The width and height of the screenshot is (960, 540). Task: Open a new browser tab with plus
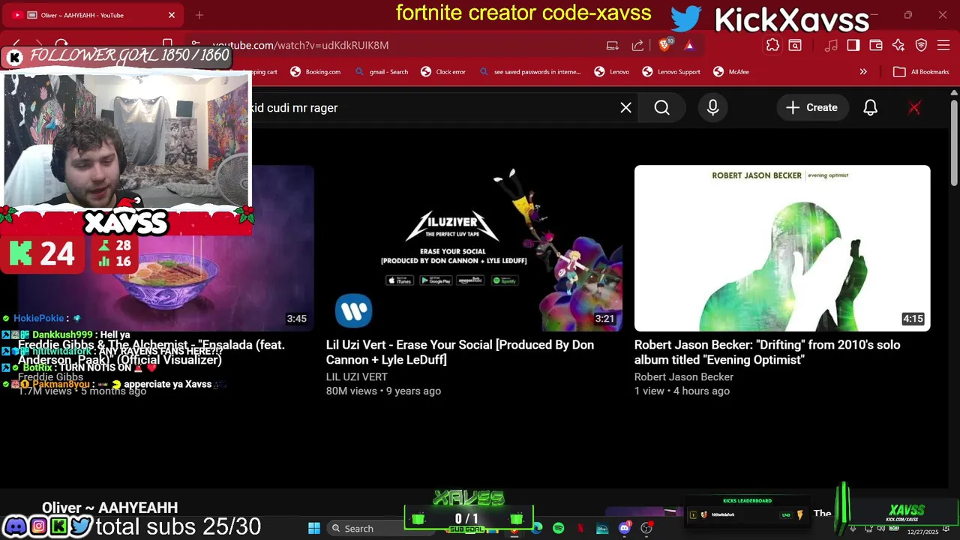click(199, 15)
